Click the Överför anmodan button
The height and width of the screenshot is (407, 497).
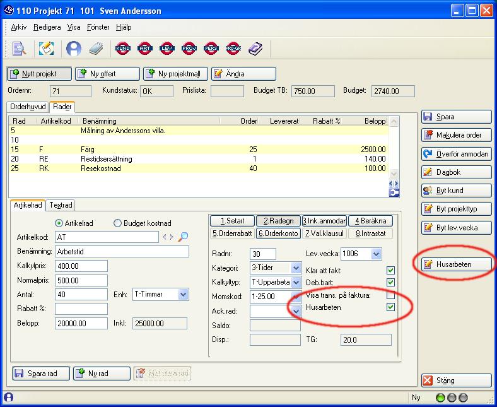457,154
